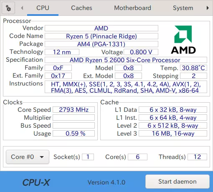Click the empty Multiplier field
This screenshot has height=192, width=213.
coord(74,118)
